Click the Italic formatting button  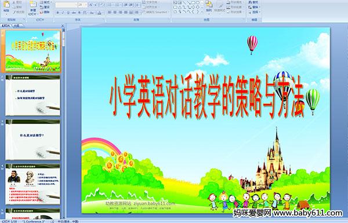[x=63, y=13]
